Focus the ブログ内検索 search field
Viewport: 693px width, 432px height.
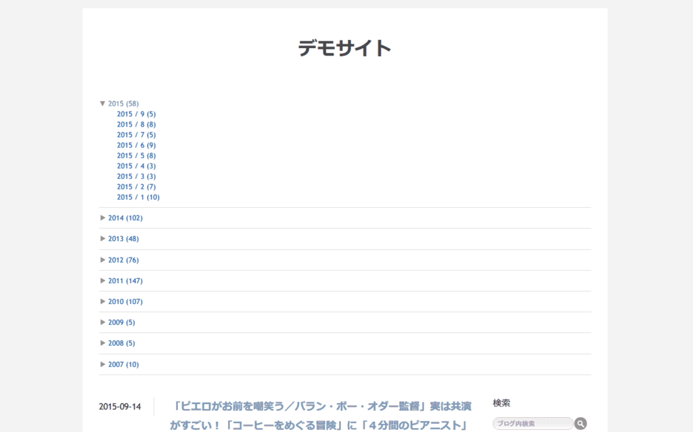coord(533,424)
